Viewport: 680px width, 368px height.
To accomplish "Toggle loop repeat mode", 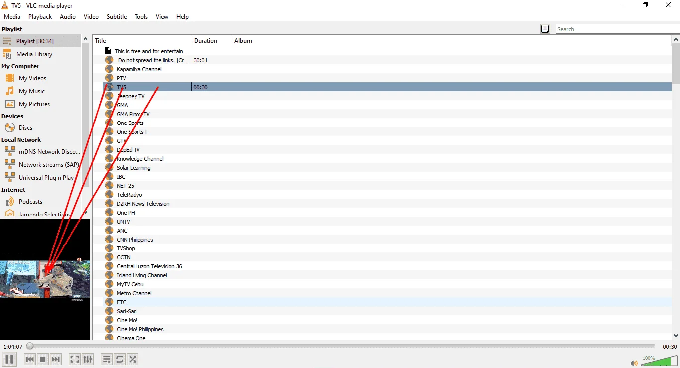I will [x=119, y=359].
